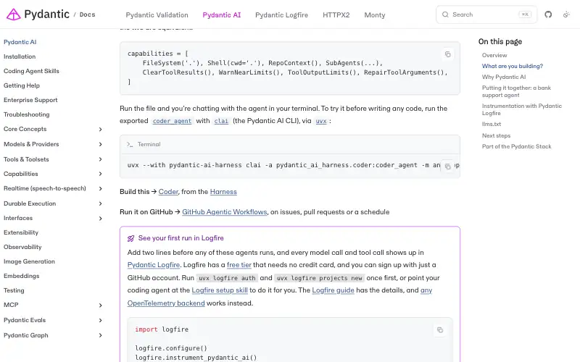The height and width of the screenshot is (362, 580).
Task: Expand the Models & Providers section
Action: pos(100,144)
